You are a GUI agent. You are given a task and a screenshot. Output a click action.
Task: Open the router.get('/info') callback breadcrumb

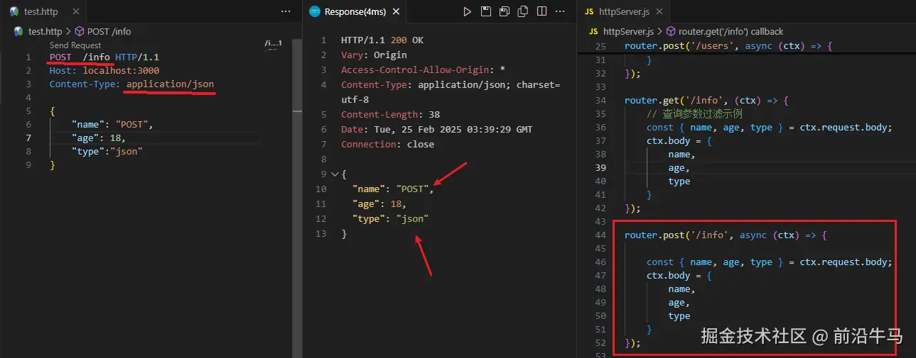point(731,31)
